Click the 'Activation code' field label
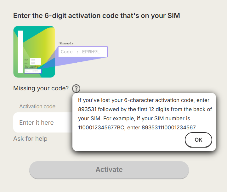Screen dimensions: 227x192 (x=37, y=106)
